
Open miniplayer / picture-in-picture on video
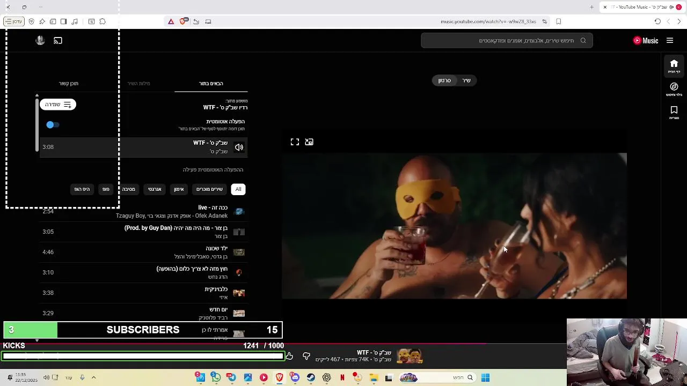[x=309, y=142]
